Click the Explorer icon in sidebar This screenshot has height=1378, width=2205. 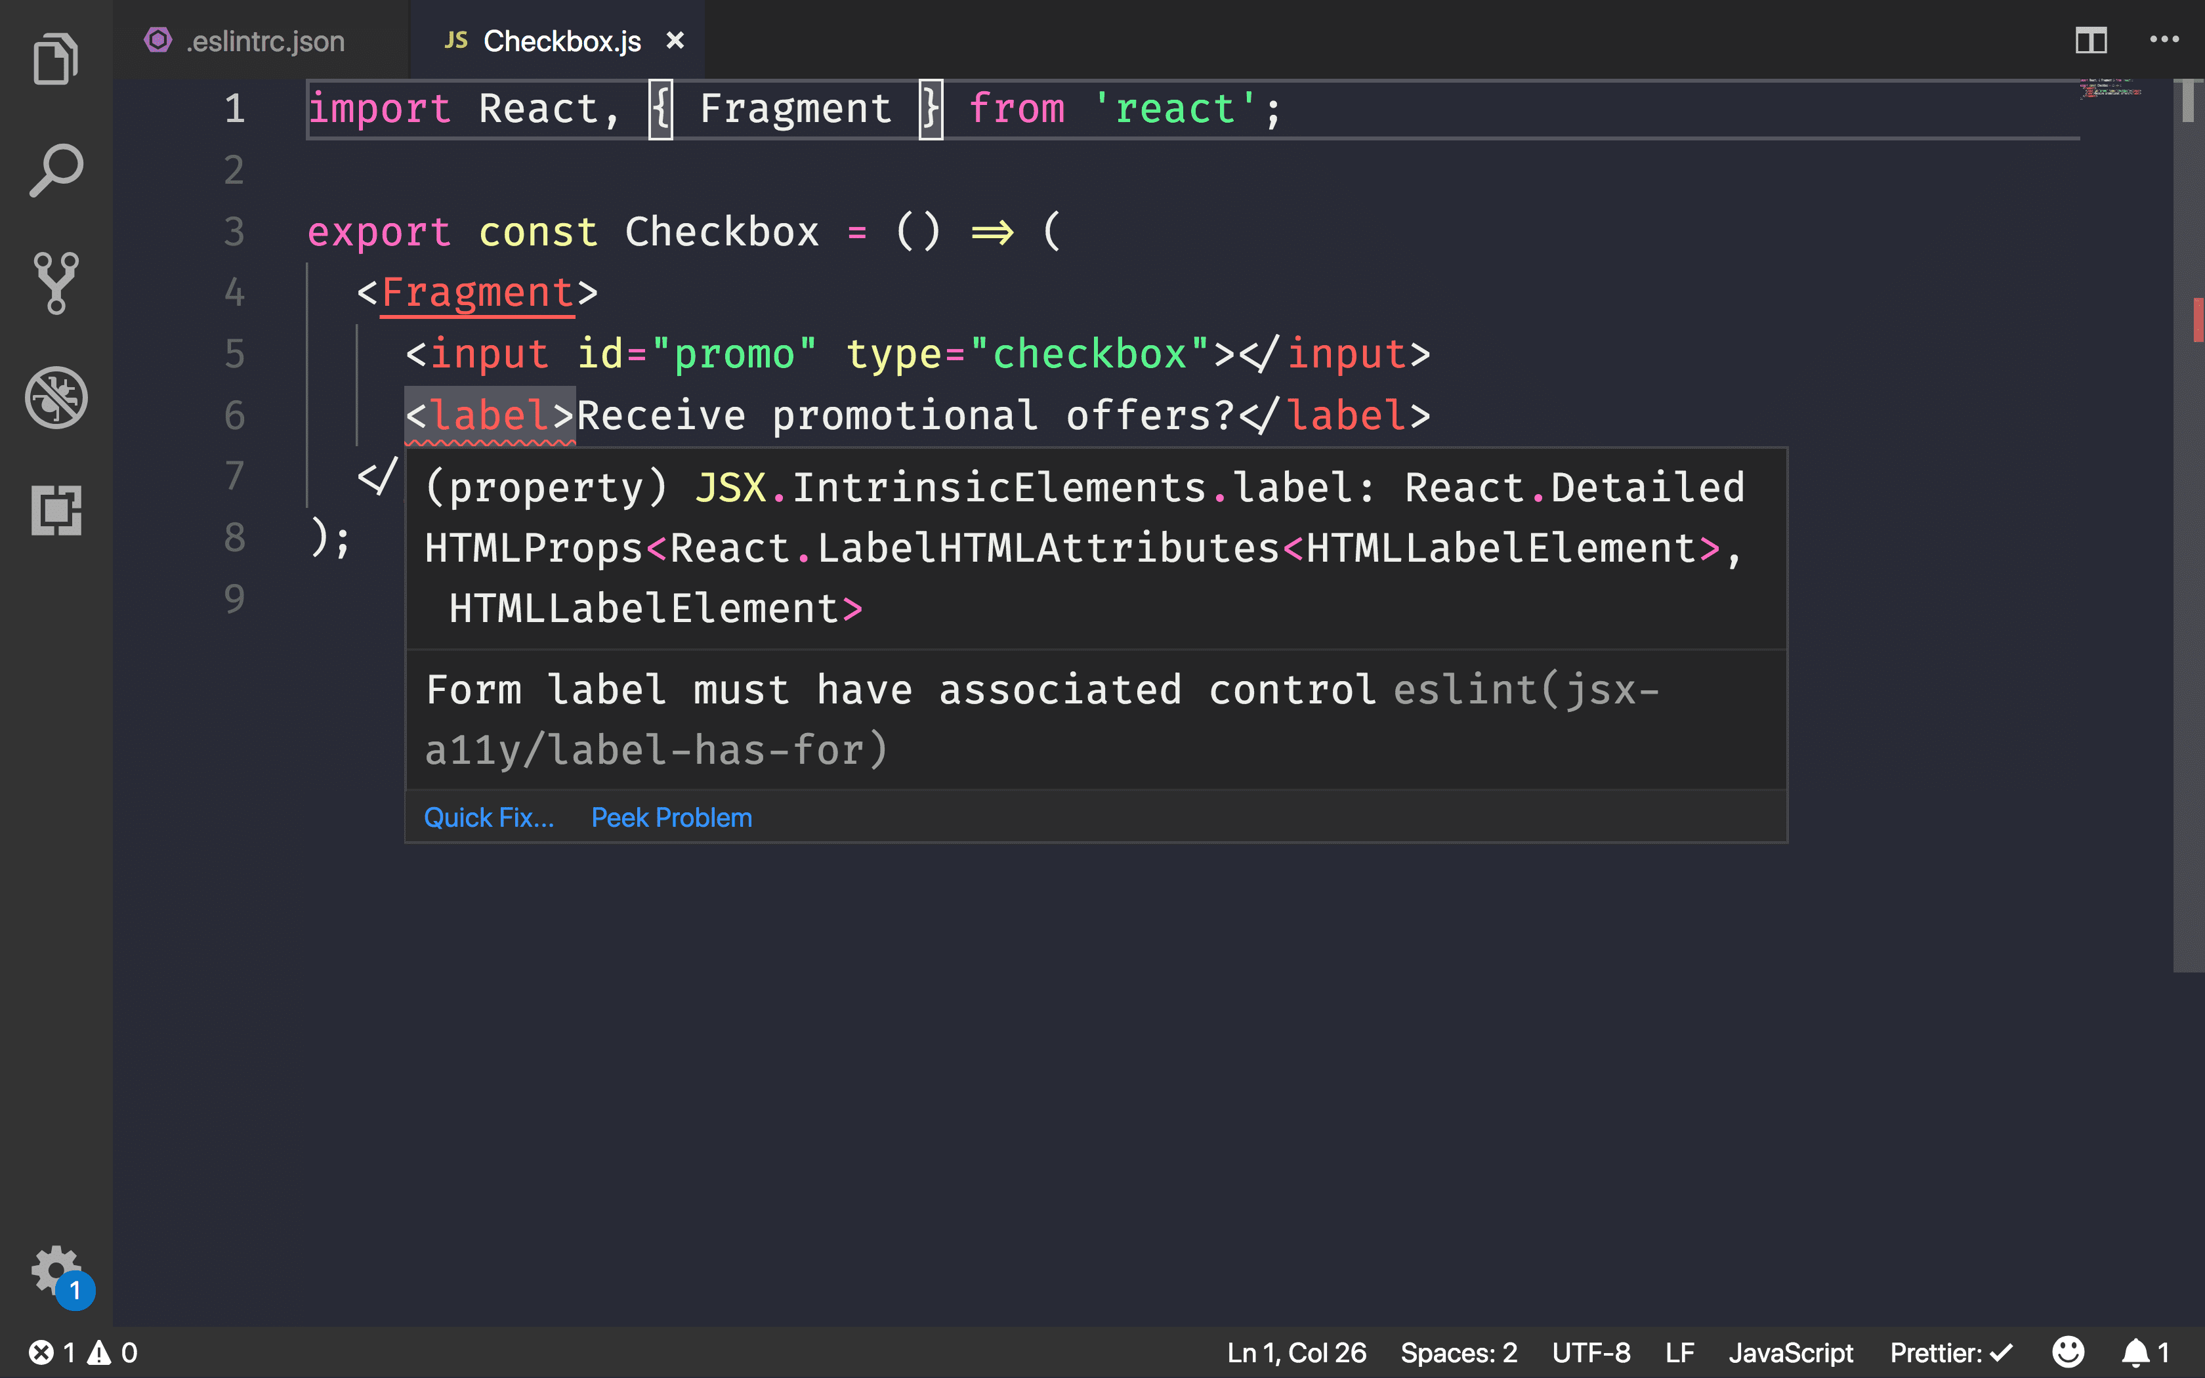[x=56, y=59]
